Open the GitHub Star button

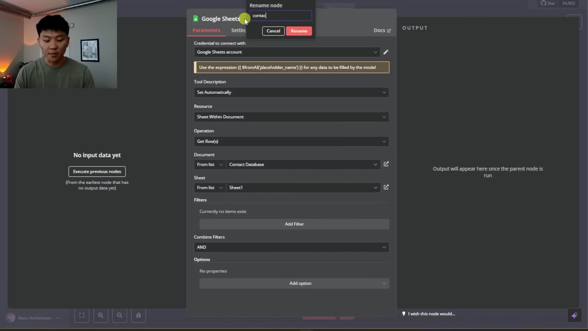click(548, 3)
